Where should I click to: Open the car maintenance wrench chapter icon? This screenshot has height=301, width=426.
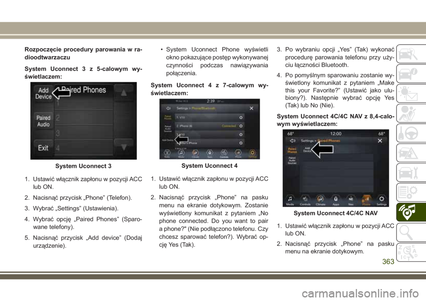(410, 173)
